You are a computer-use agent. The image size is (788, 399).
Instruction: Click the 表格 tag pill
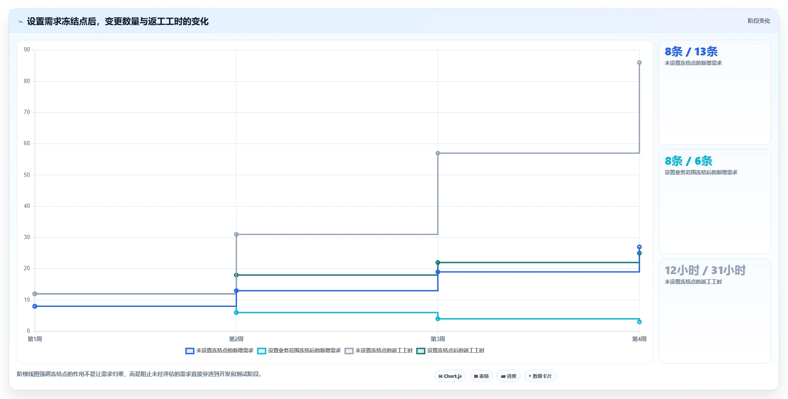(x=481, y=376)
